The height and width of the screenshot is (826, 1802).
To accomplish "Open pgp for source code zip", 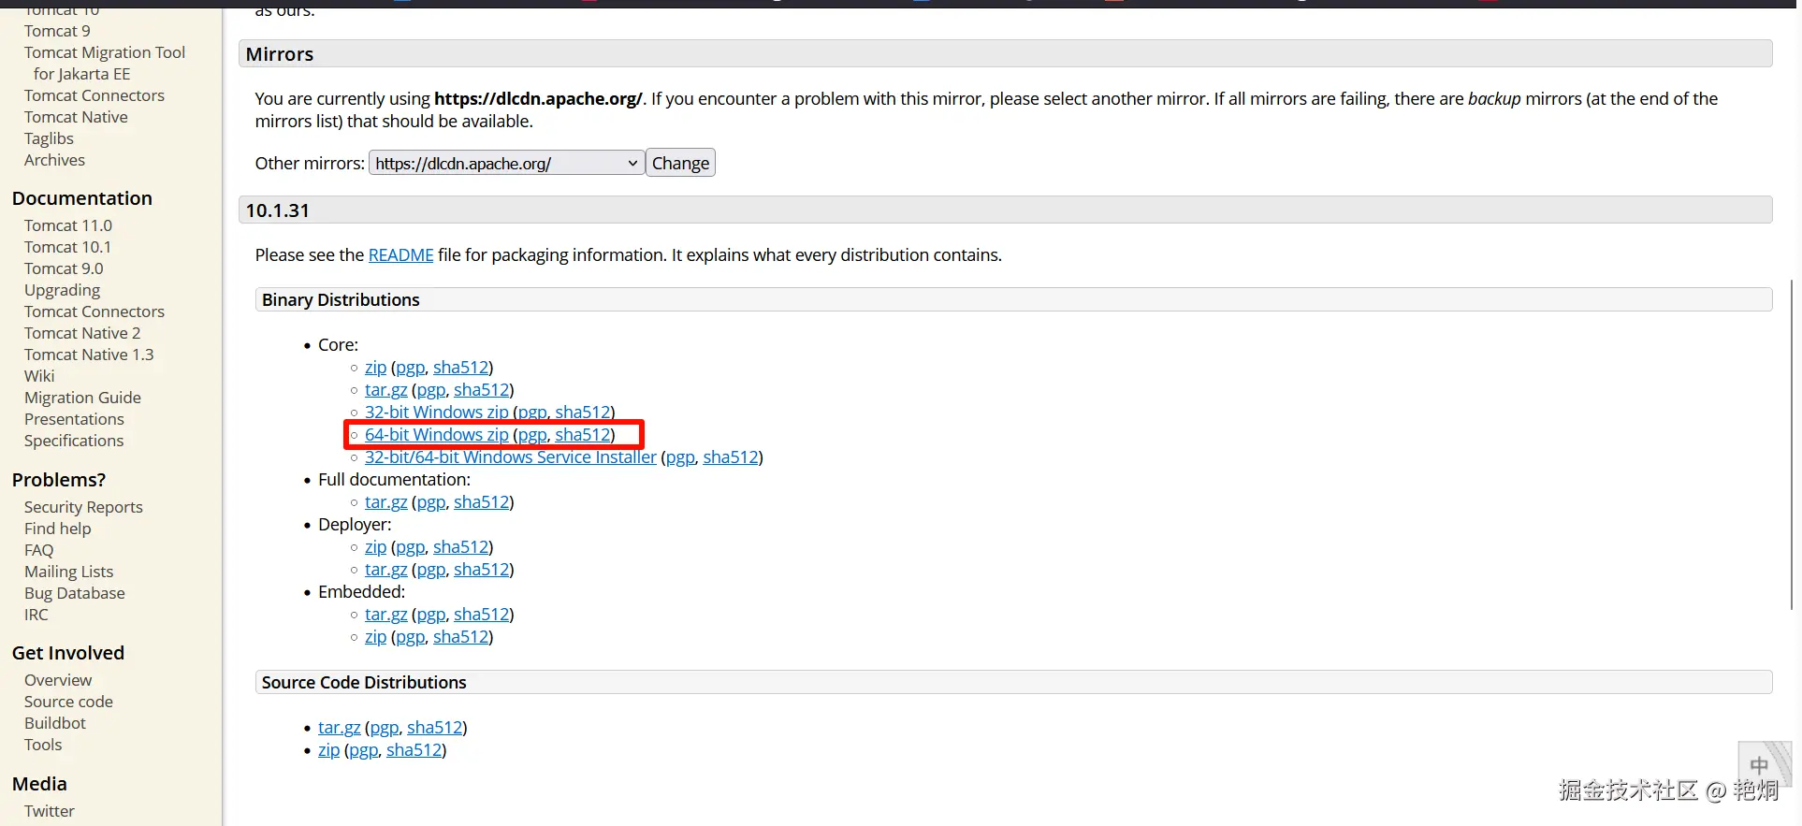I will 363,750.
